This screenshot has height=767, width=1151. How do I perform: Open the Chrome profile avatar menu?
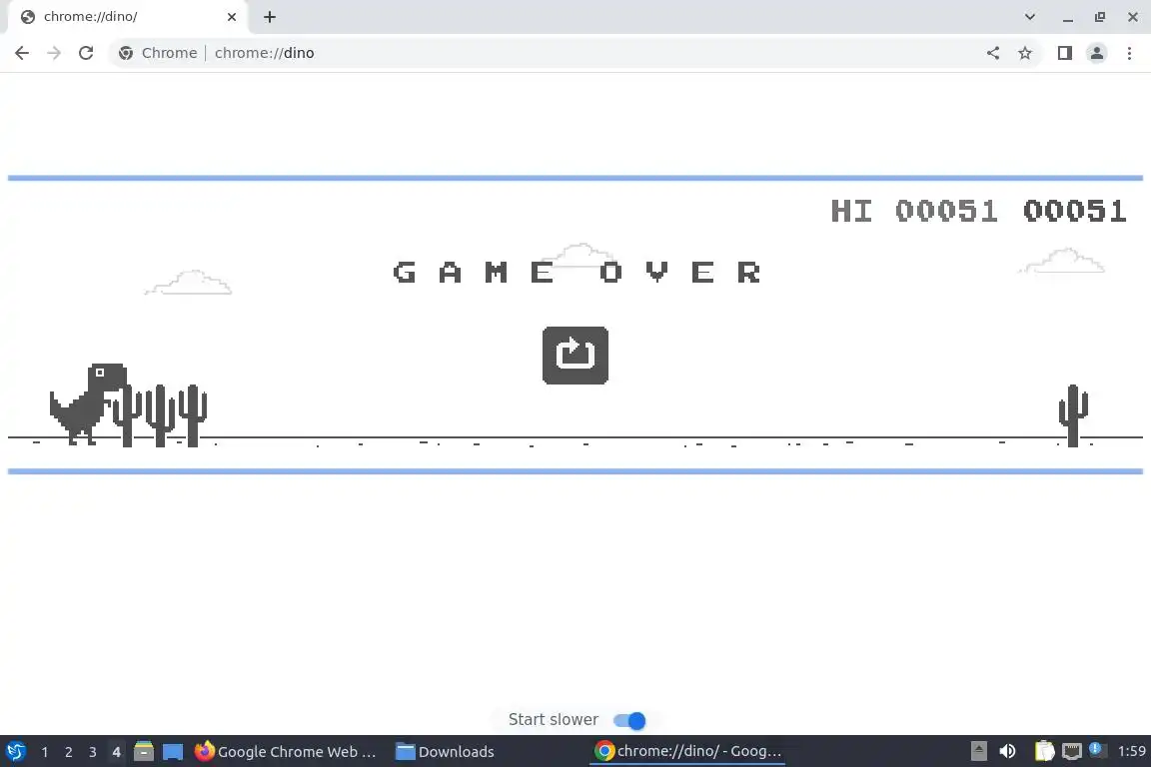pyautogui.click(x=1097, y=53)
